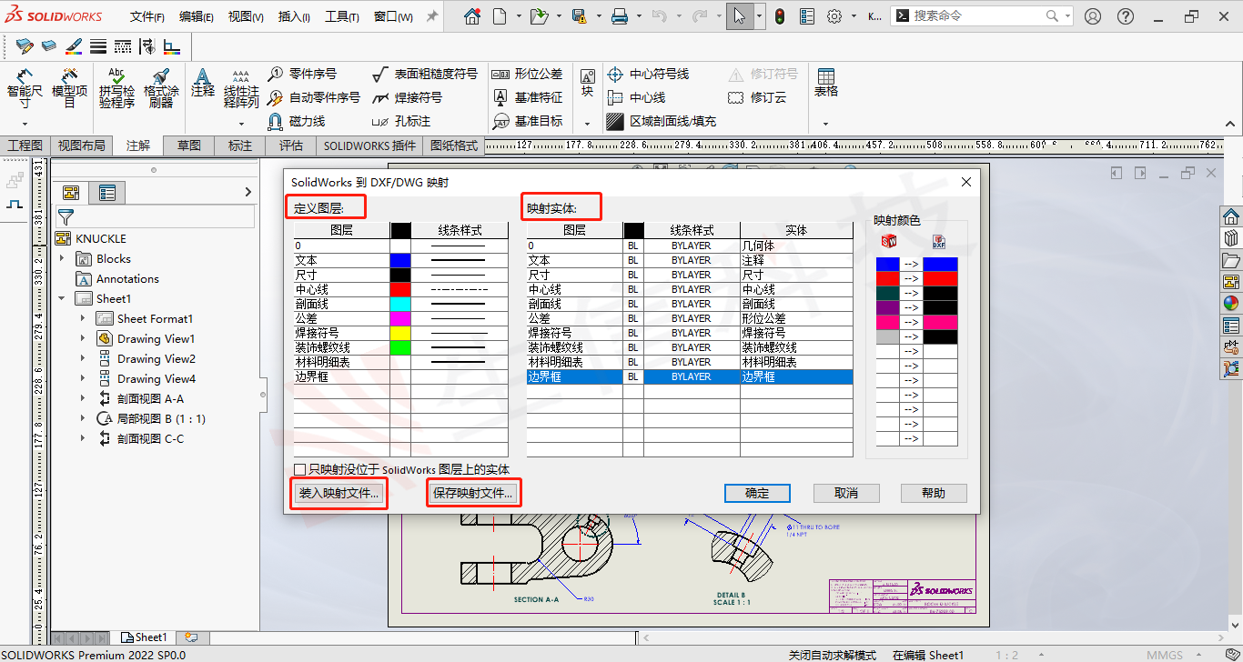Click the 装入映射文件 button

click(339, 493)
